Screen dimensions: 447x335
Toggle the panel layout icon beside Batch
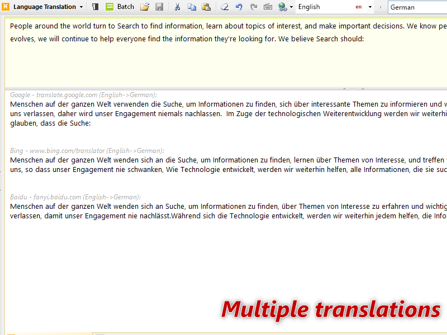coord(96,7)
